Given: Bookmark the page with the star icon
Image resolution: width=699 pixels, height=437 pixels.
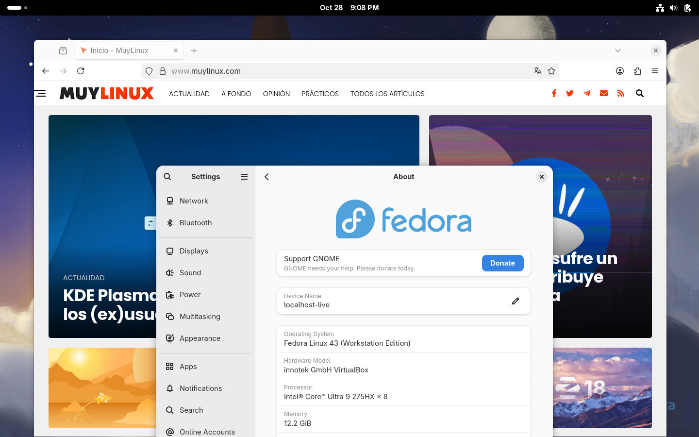Looking at the screenshot, I should [x=551, y=71].
